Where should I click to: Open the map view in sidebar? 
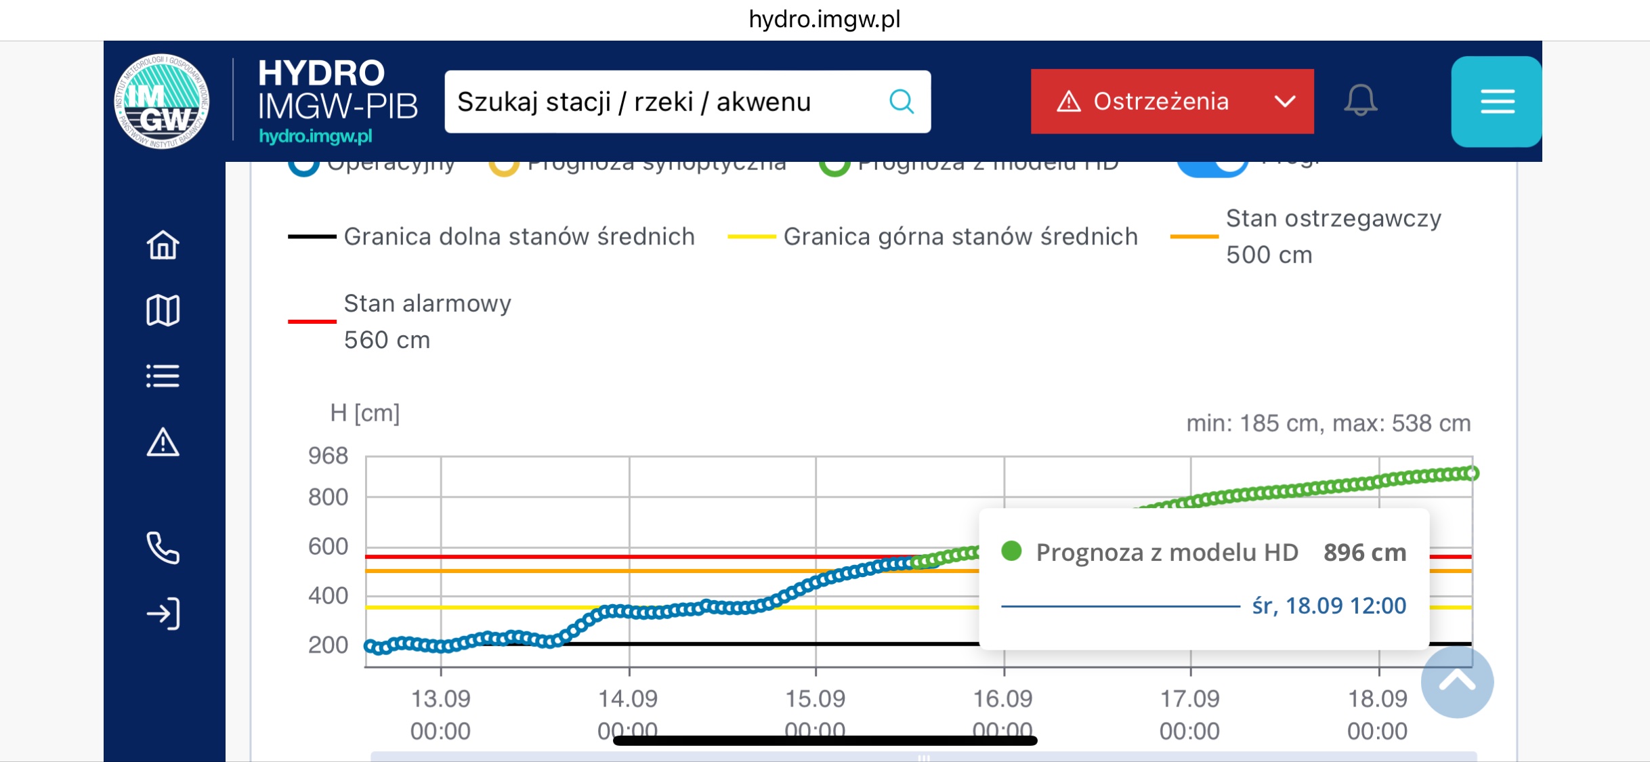(163, 311)
